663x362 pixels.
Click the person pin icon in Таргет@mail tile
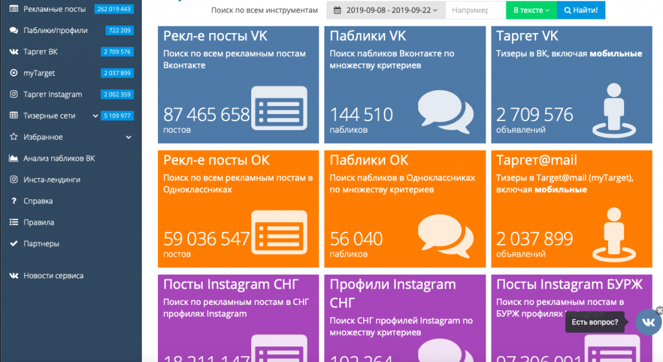(614, 234)
